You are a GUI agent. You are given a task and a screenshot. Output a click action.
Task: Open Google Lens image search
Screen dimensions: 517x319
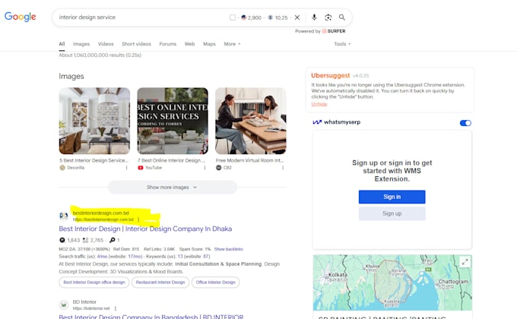(328, 17)
